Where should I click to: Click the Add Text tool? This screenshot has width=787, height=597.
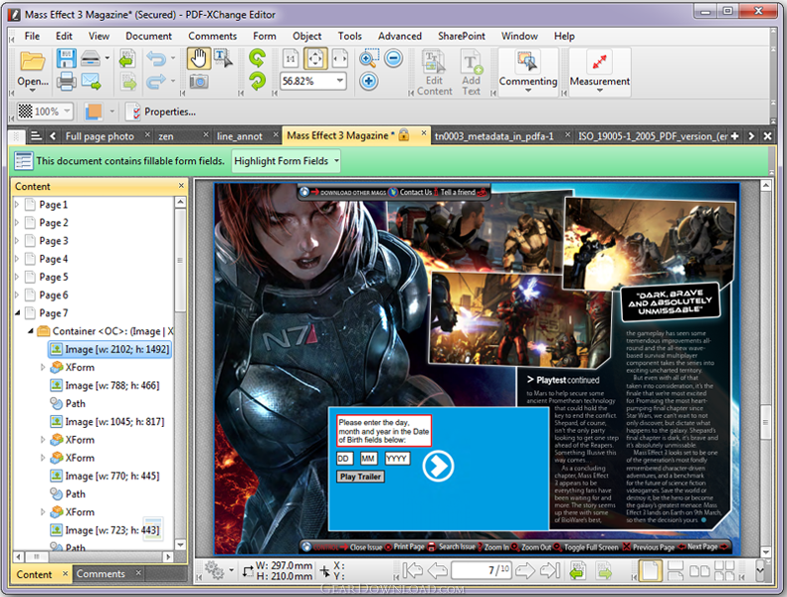coord(472,72)
